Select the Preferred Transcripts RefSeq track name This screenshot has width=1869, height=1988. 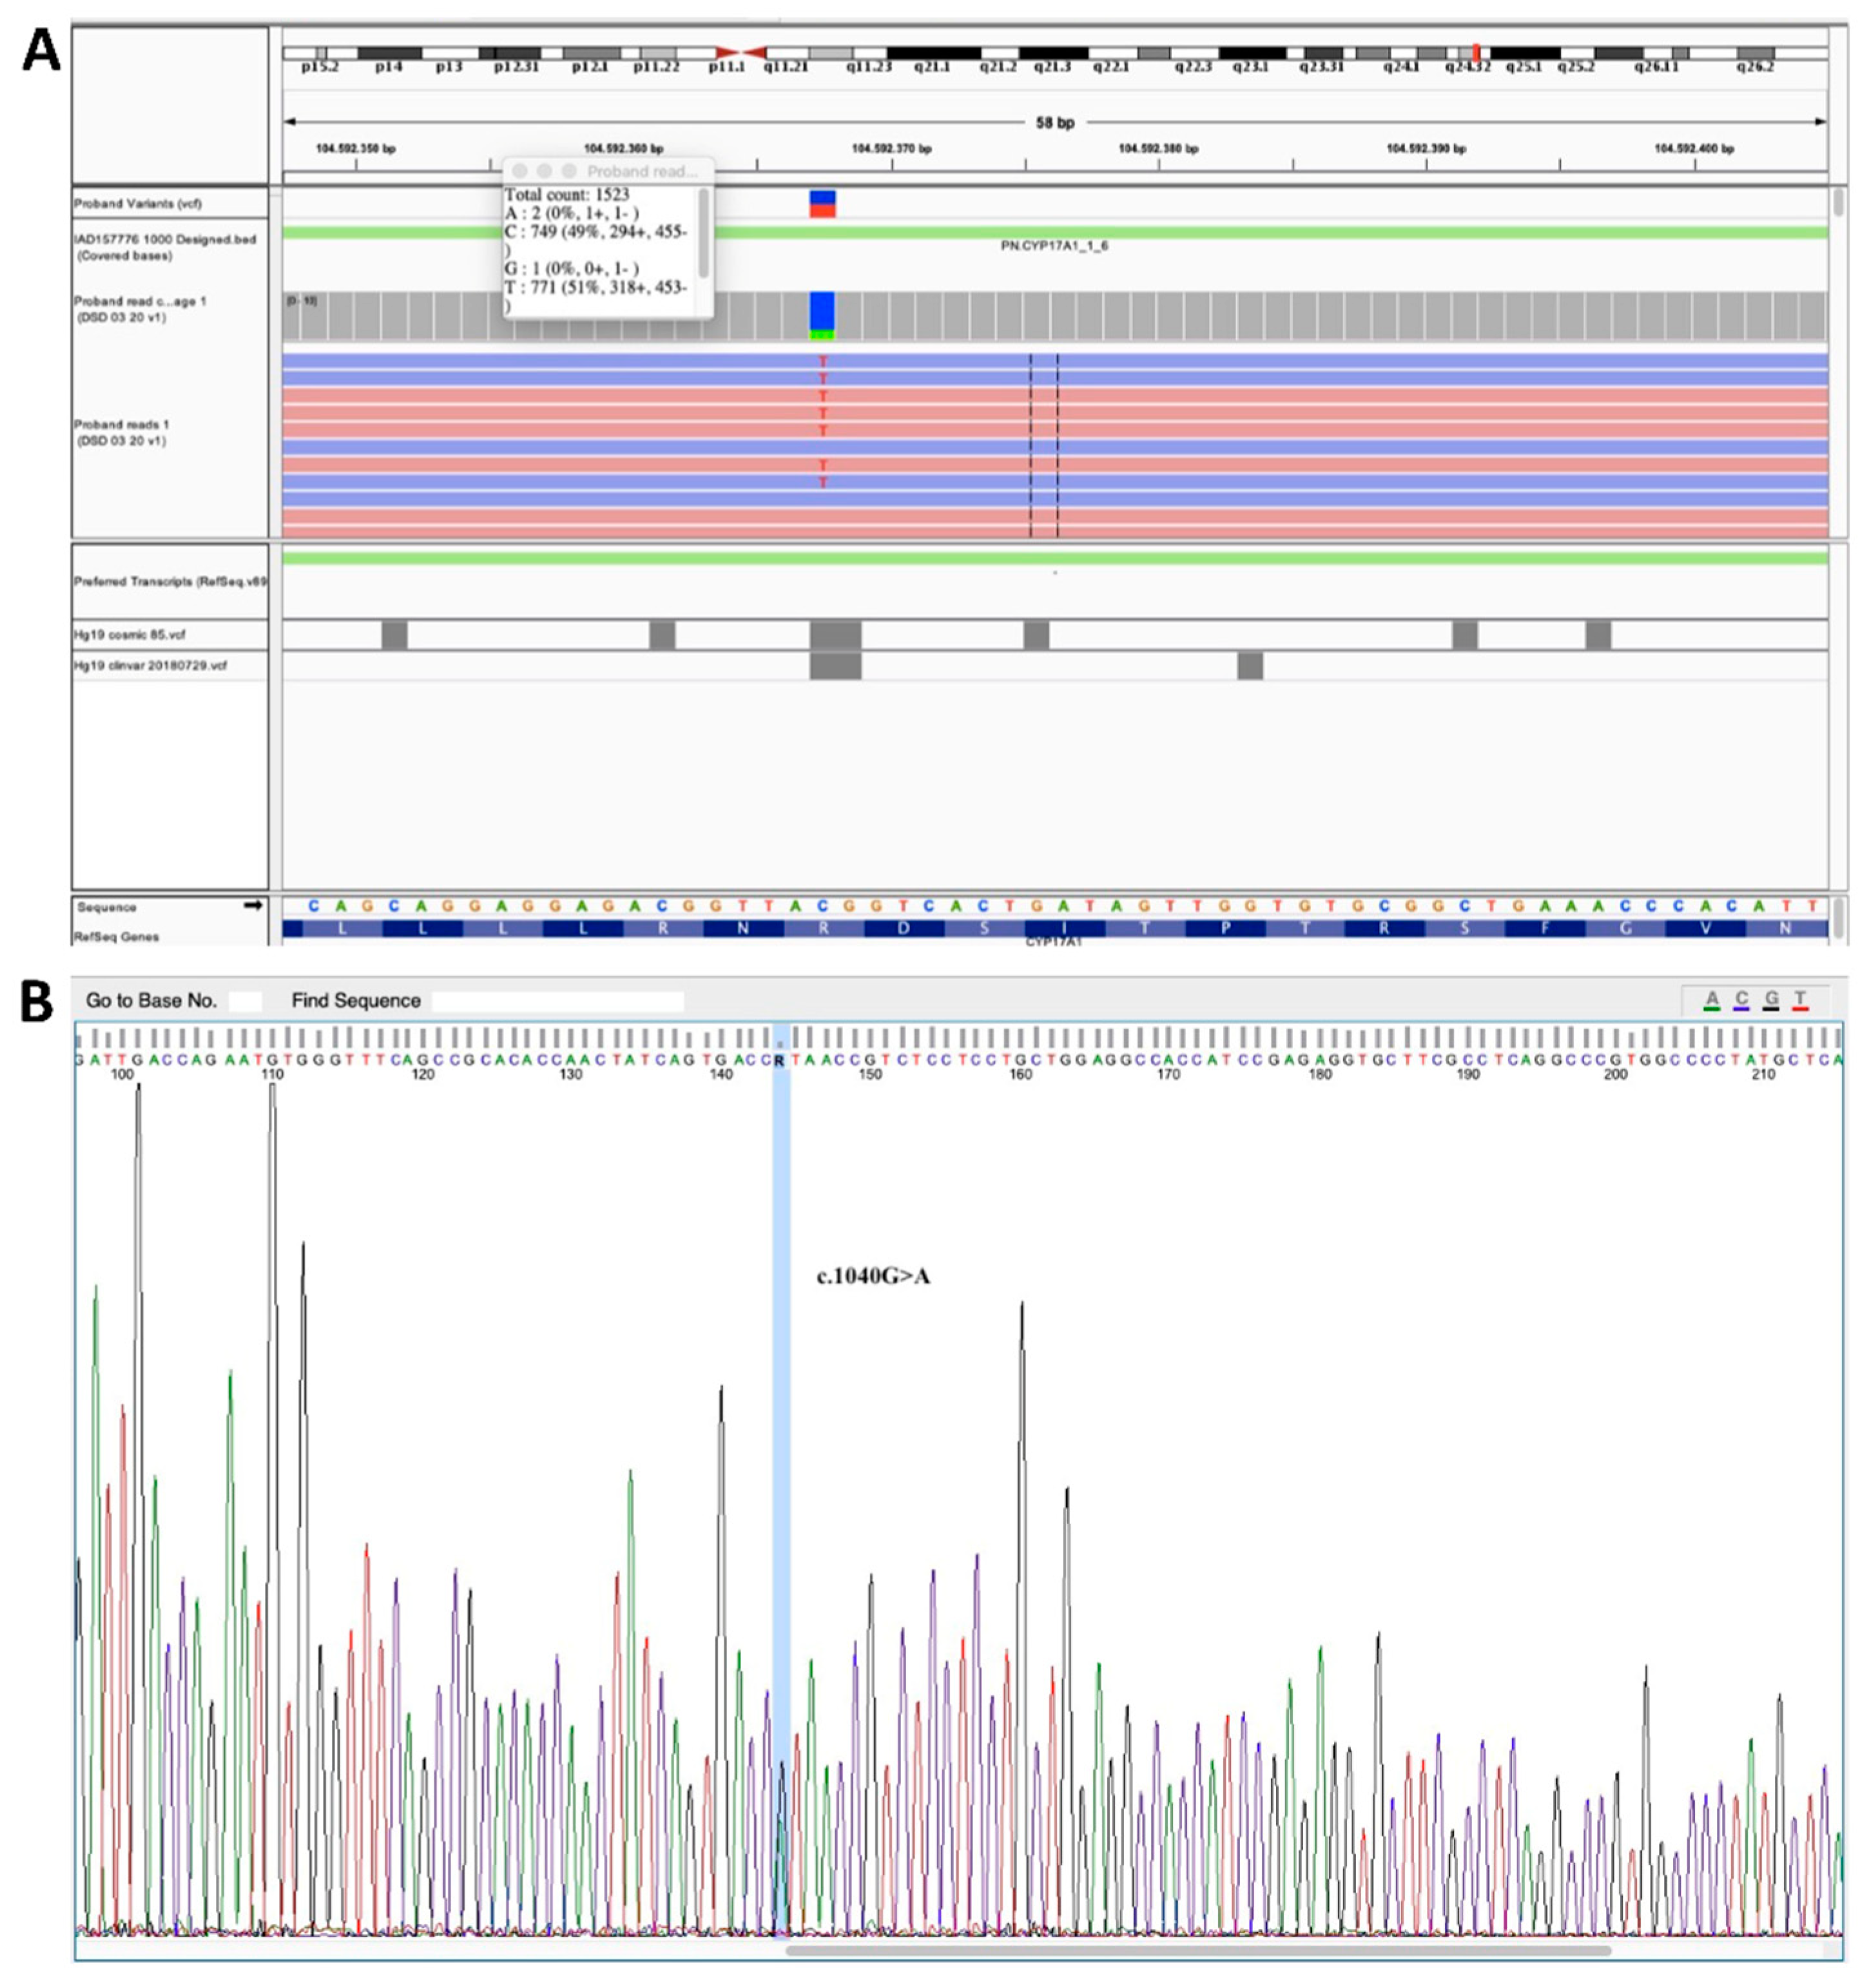tap(170, 582)
